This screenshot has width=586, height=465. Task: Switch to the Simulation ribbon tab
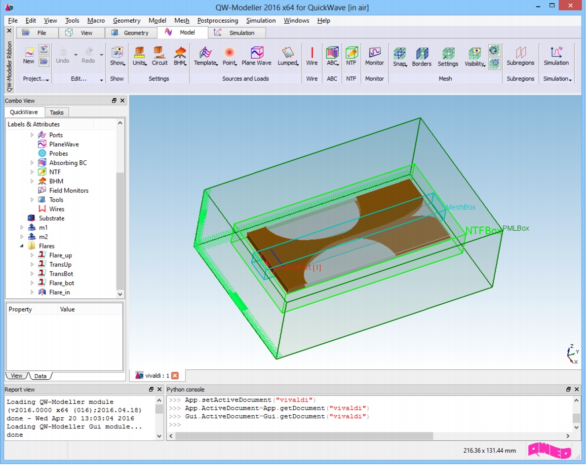[x=236, y=33]
